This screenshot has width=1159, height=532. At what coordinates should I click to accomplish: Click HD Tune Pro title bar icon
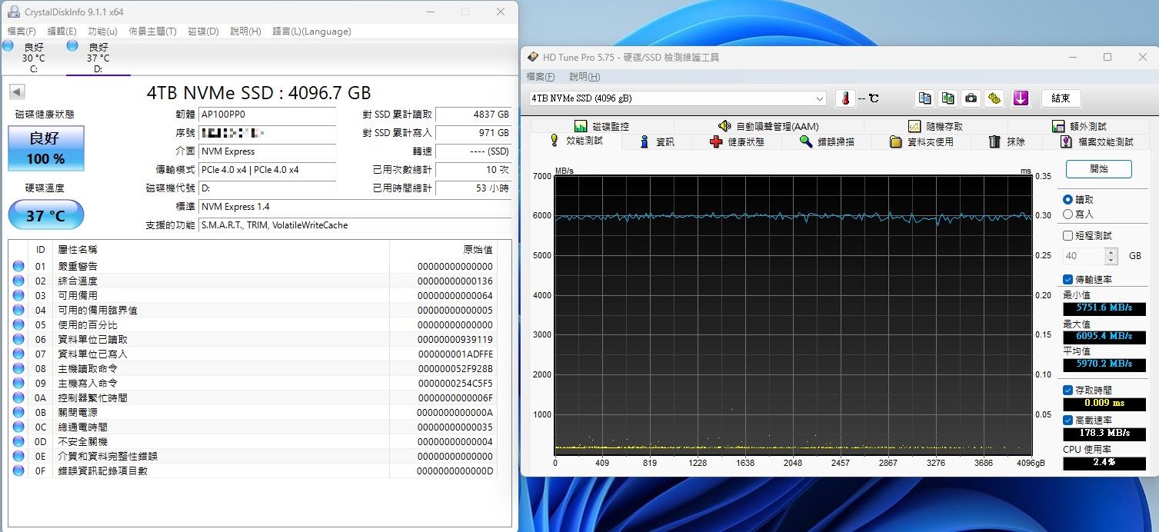533,57
